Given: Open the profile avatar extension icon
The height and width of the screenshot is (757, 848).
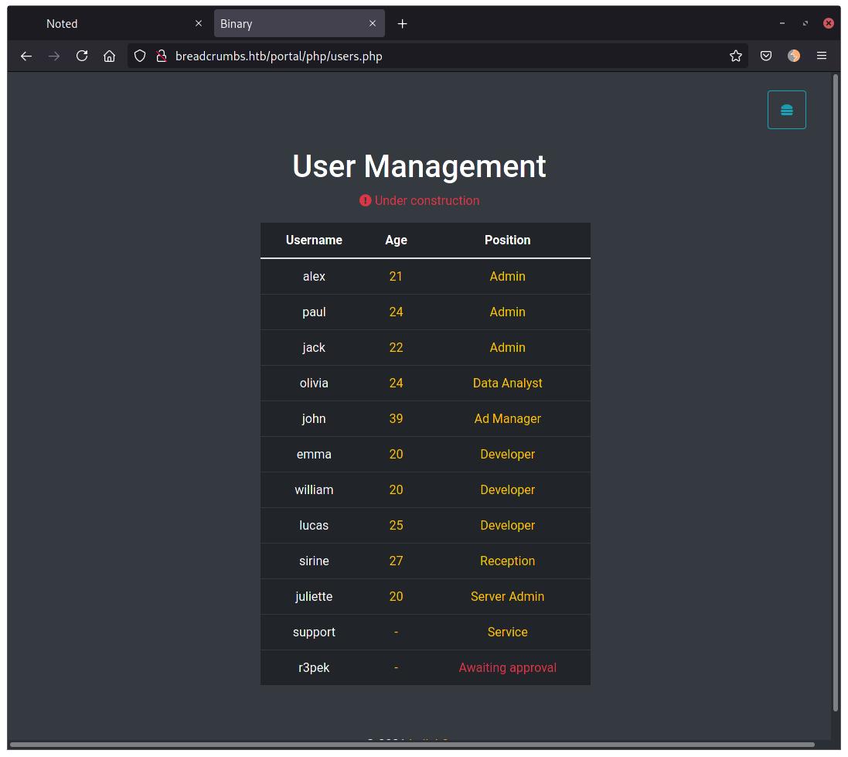Looking at the screenshot, I should 794,56.
